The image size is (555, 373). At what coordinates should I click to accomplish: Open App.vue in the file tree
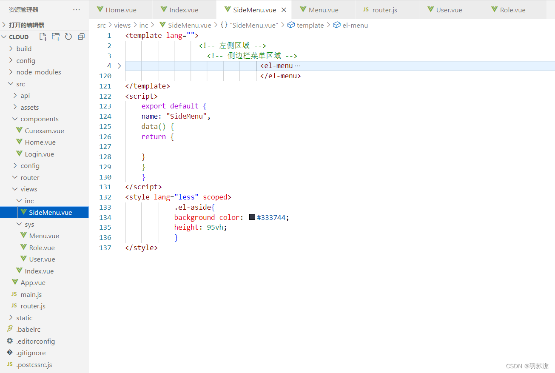pyautogui.click(x=44, y=282)
